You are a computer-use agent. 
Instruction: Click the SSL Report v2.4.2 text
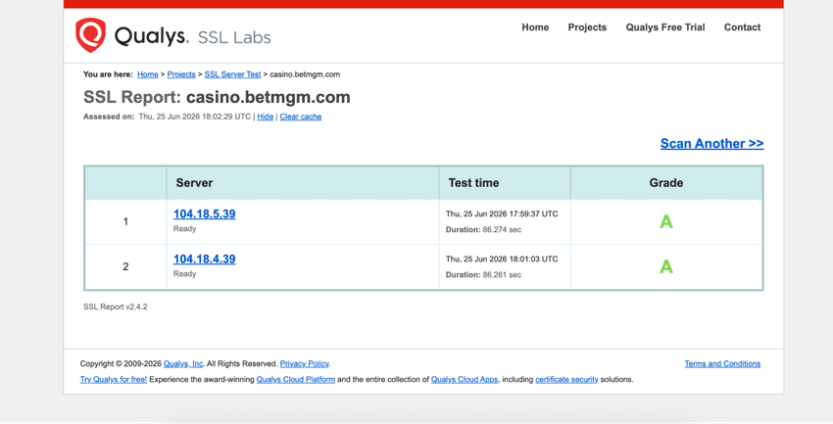[x=116, y=306]
